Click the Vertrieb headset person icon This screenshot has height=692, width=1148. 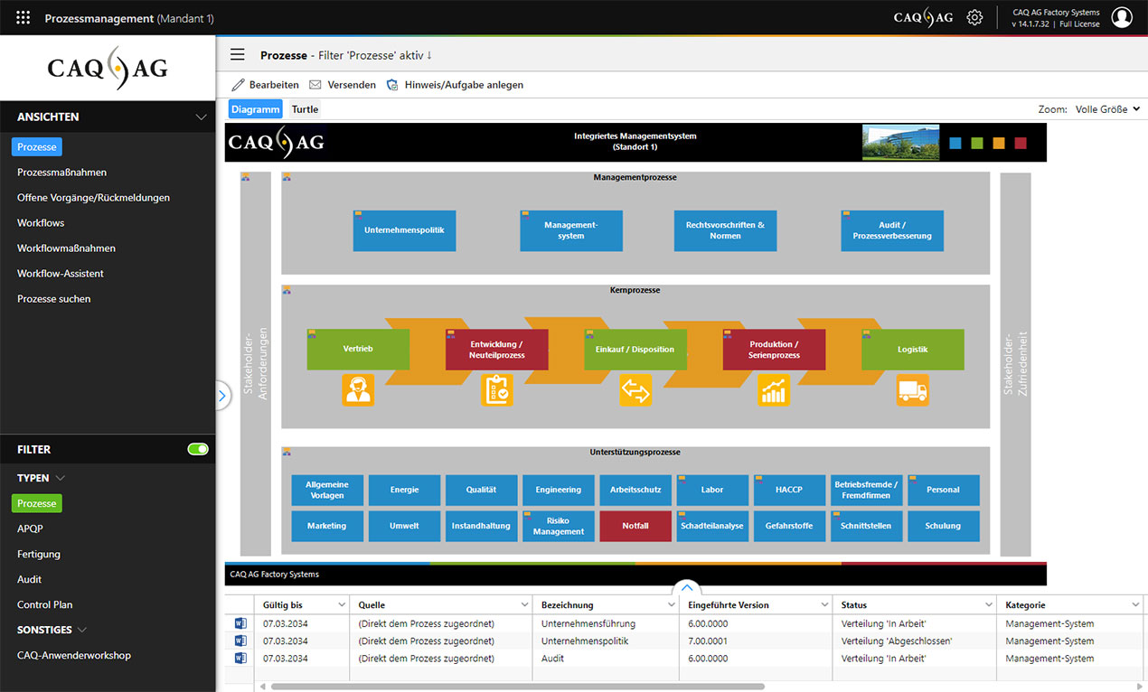click(358, 390)
